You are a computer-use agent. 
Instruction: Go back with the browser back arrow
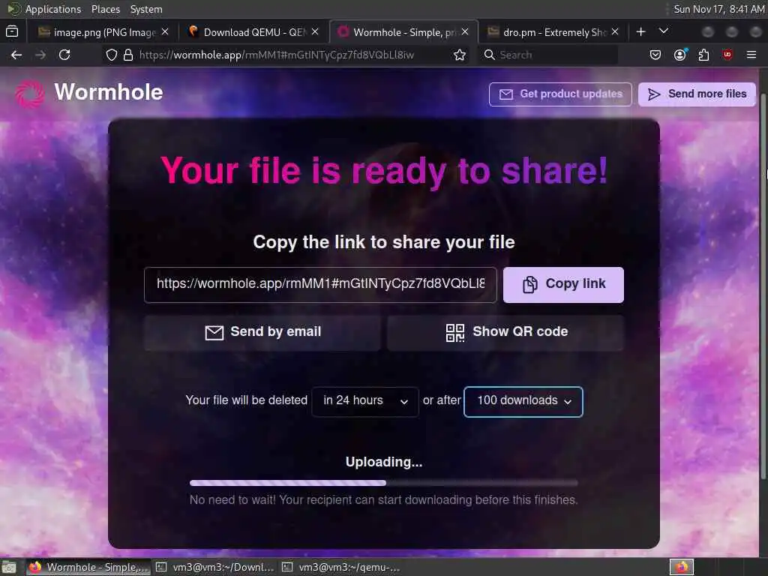tap(16, 55)
